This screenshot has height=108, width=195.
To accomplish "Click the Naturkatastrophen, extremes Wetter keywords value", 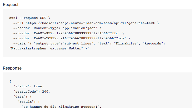I will (x=44, y=48).
